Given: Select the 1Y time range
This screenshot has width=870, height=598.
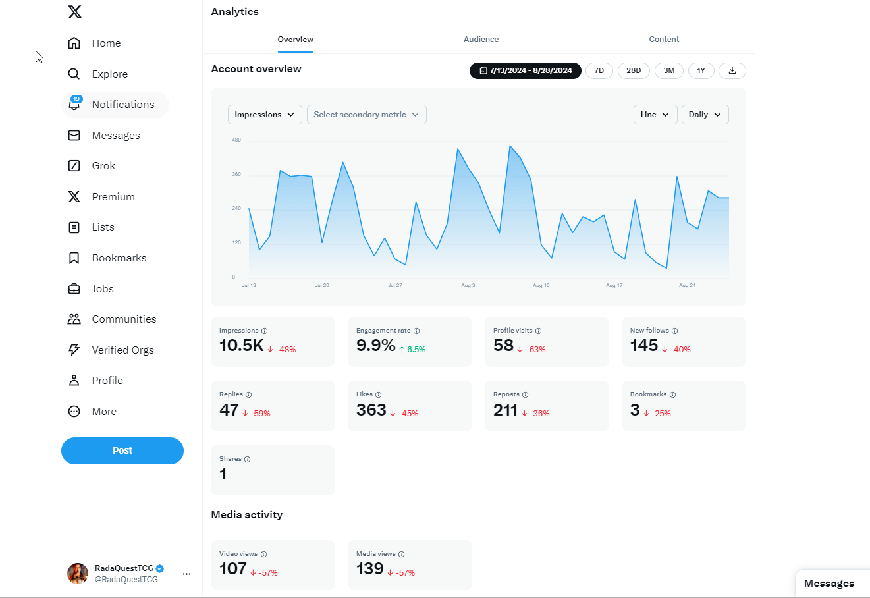Looking at the screenshot, I should 701,70.
